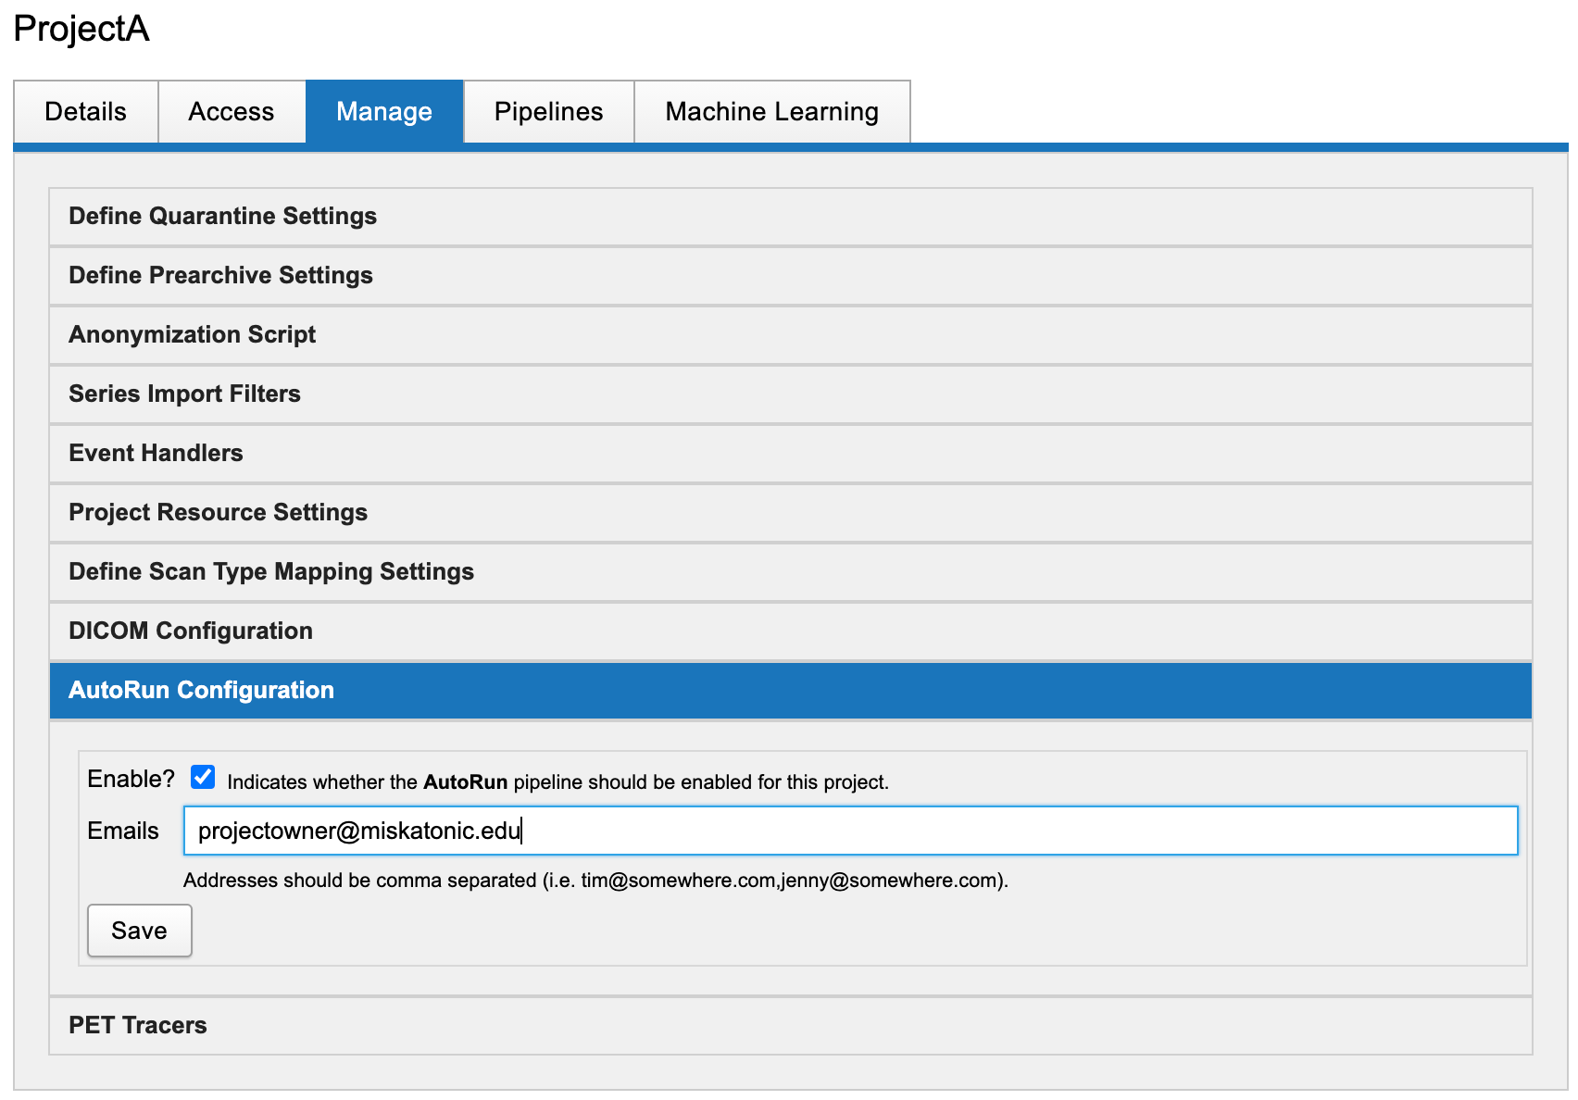Open the Machine Learning tab
The image size is (1578, 1100).
771,112
